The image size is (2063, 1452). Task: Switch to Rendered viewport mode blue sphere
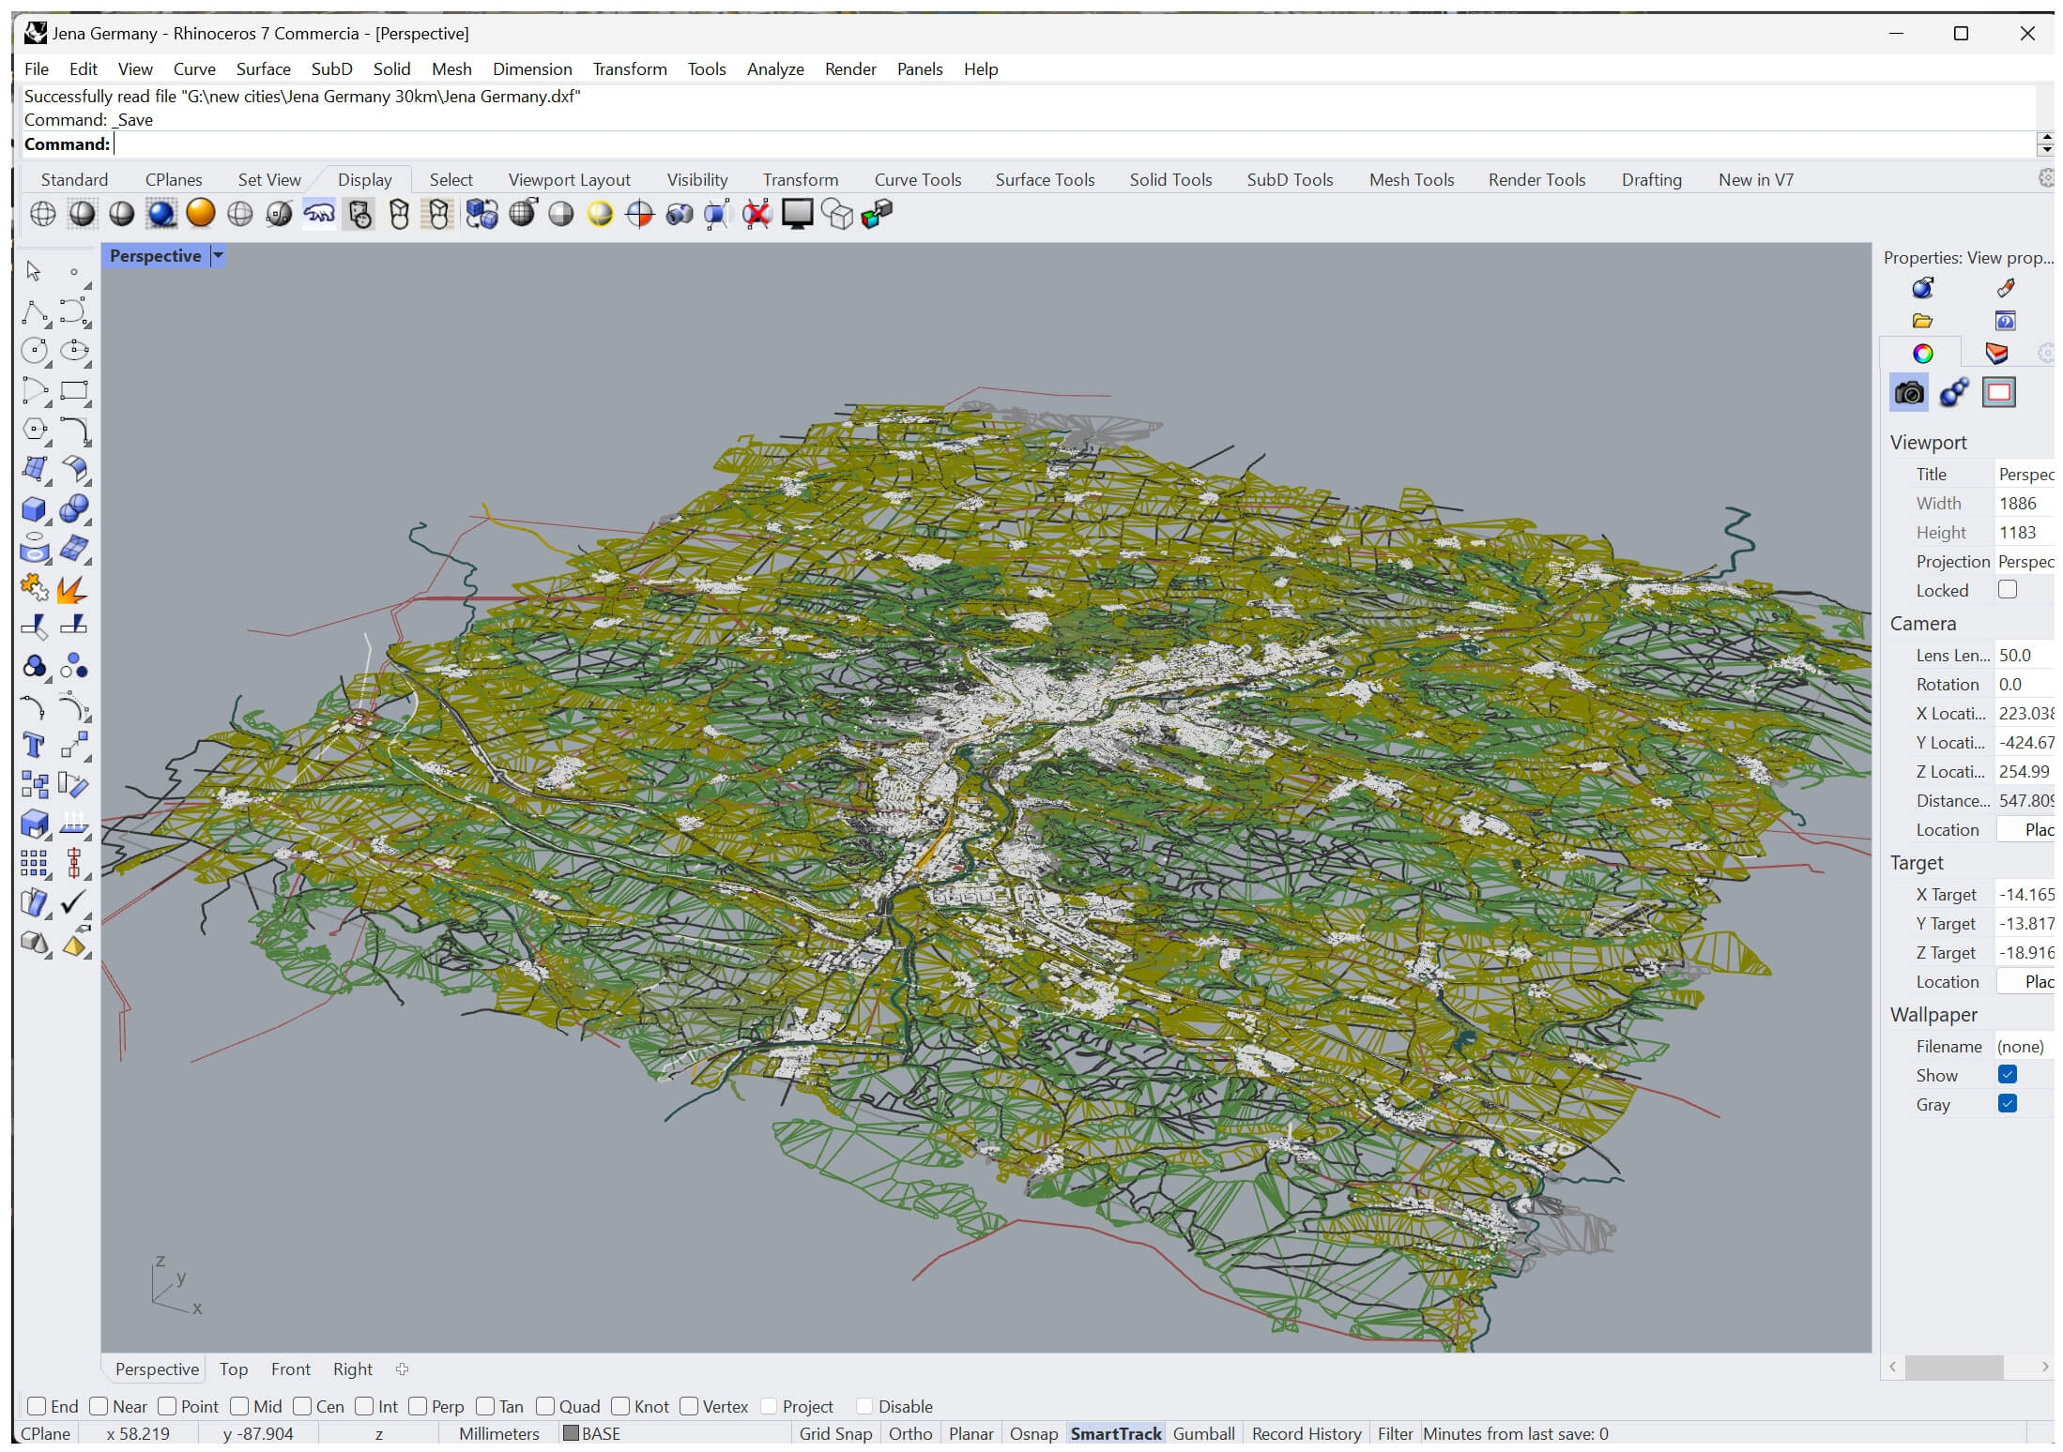point(161,214)
